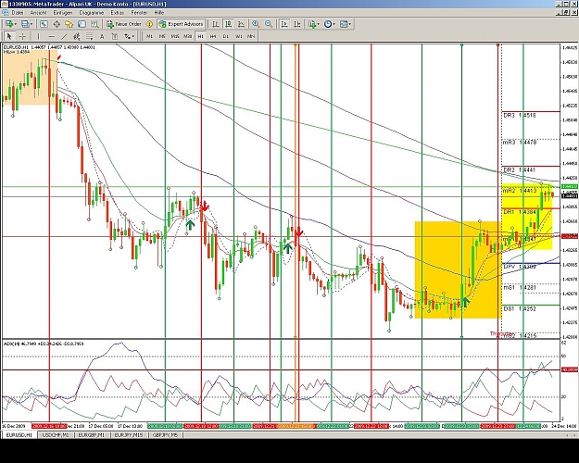Select the D1 timeframe button

click(x=226, y=36)
